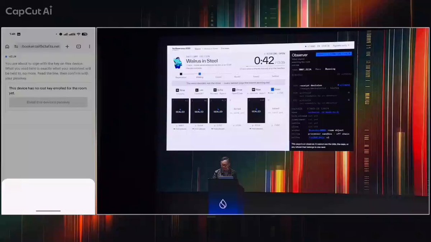
Task: Select Nina's N avatar badge
Action: pos(177,90)
